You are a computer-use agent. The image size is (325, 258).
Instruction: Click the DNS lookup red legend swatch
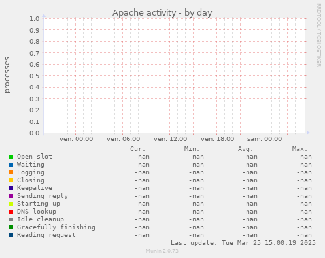pos(11,212)
